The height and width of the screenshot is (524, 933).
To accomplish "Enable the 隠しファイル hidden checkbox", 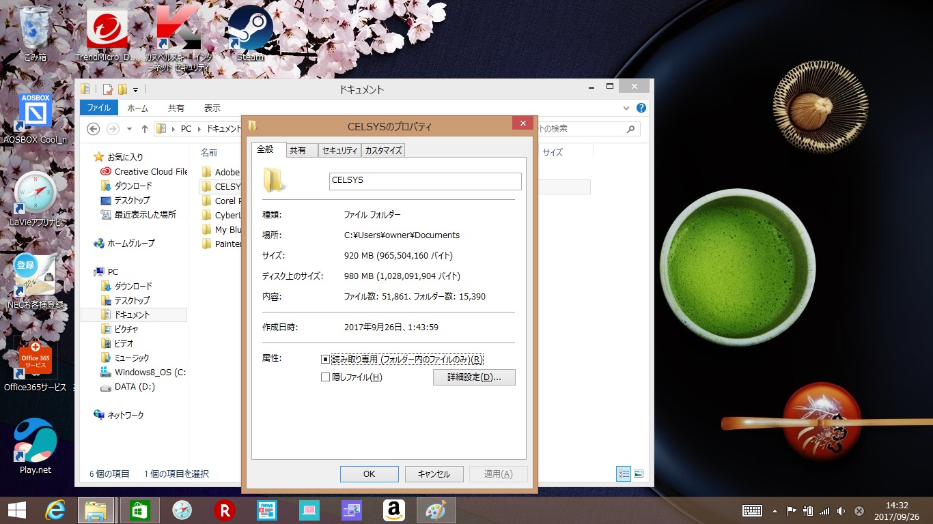I will [326, 377].
